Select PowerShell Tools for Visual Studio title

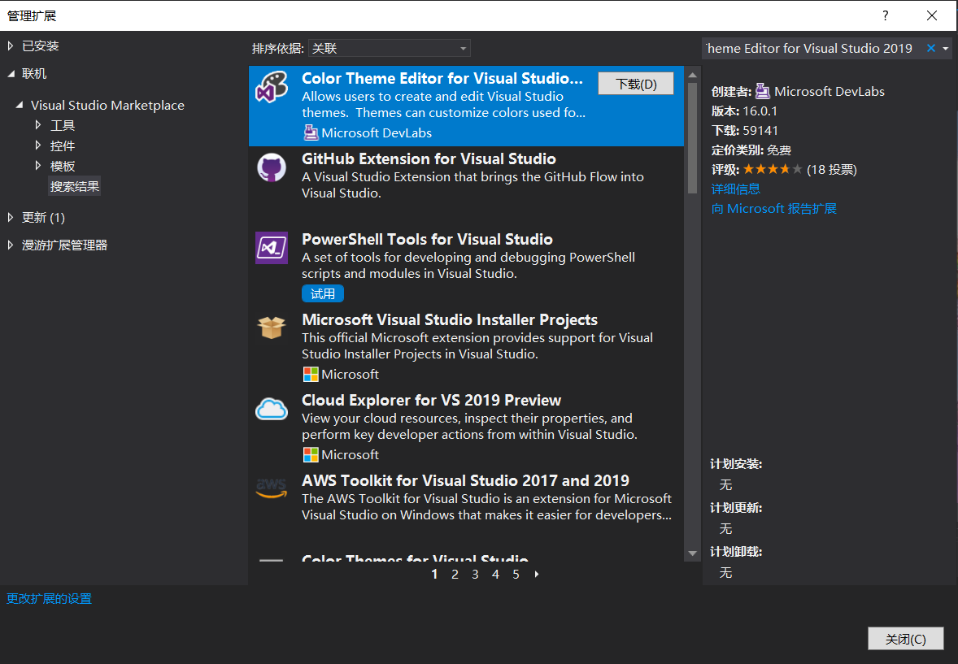click(x=427, y=240)
